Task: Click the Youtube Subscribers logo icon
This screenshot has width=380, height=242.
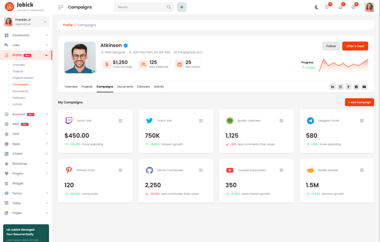Action: [230, 170]
